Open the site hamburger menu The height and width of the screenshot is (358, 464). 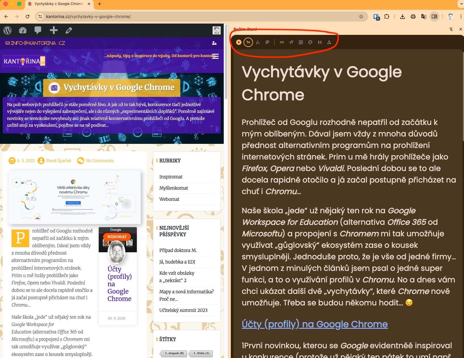click(215, 56)
